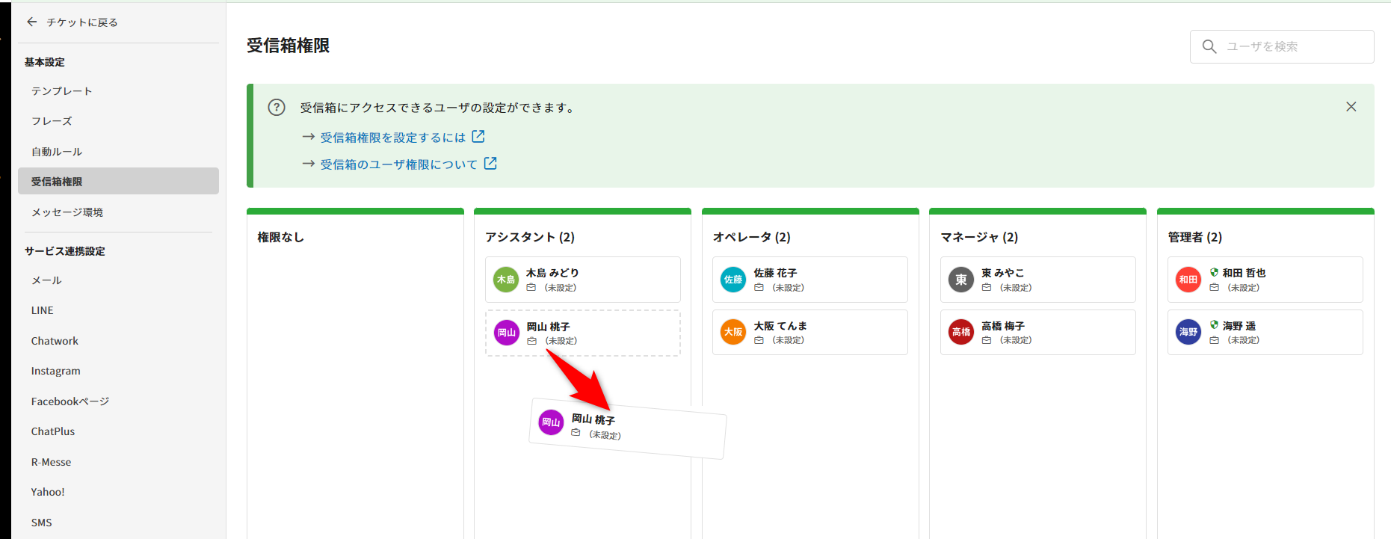Click the external link icon after 受信箱権限を設定するには
This screenshot has height=539, width=1391.
tap(478, 137)
